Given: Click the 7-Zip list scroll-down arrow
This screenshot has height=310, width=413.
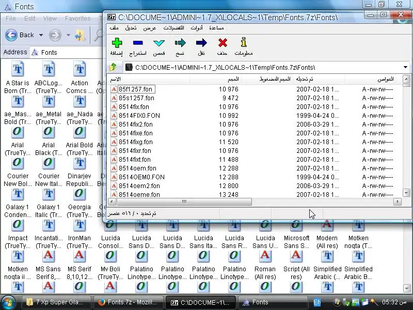Looking at the screenshot, I should click(x=406, y=192).
